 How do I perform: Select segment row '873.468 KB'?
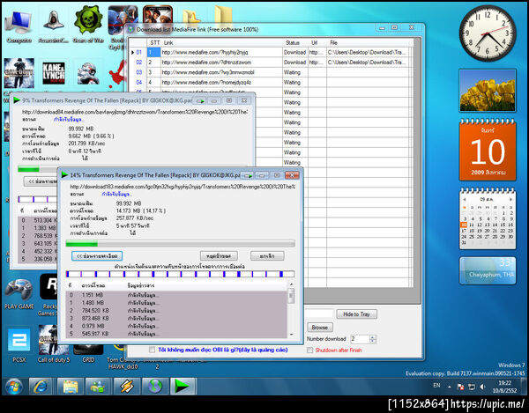click(x=176, y=319)
